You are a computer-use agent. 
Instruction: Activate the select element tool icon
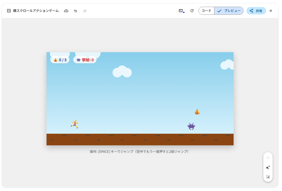click(268, 177)
